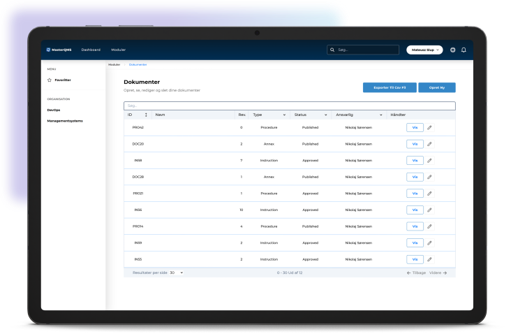Click the Dokumenter breadcrumb

[x=138, y=64]
